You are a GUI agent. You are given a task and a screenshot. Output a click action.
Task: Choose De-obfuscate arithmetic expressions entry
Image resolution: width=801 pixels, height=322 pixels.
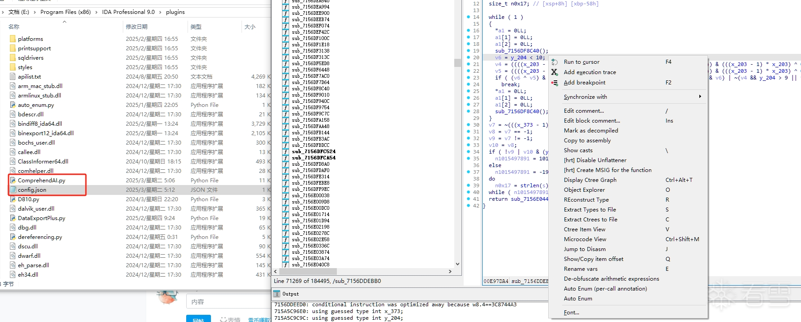pyautogui.click(x=611, y=279)
